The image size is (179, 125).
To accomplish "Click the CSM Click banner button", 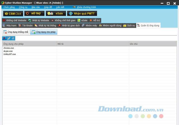I will pos(13,13).
